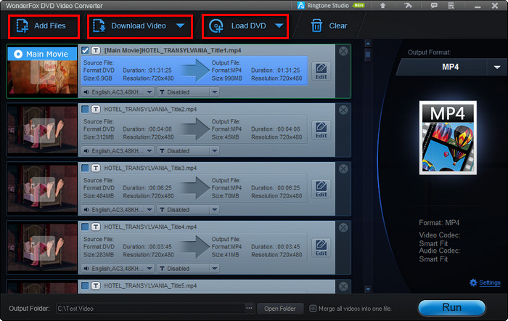Expand the Load DVD dropdown arrow
This screenshot has width=508, height=321.
[x=279, y=25]
